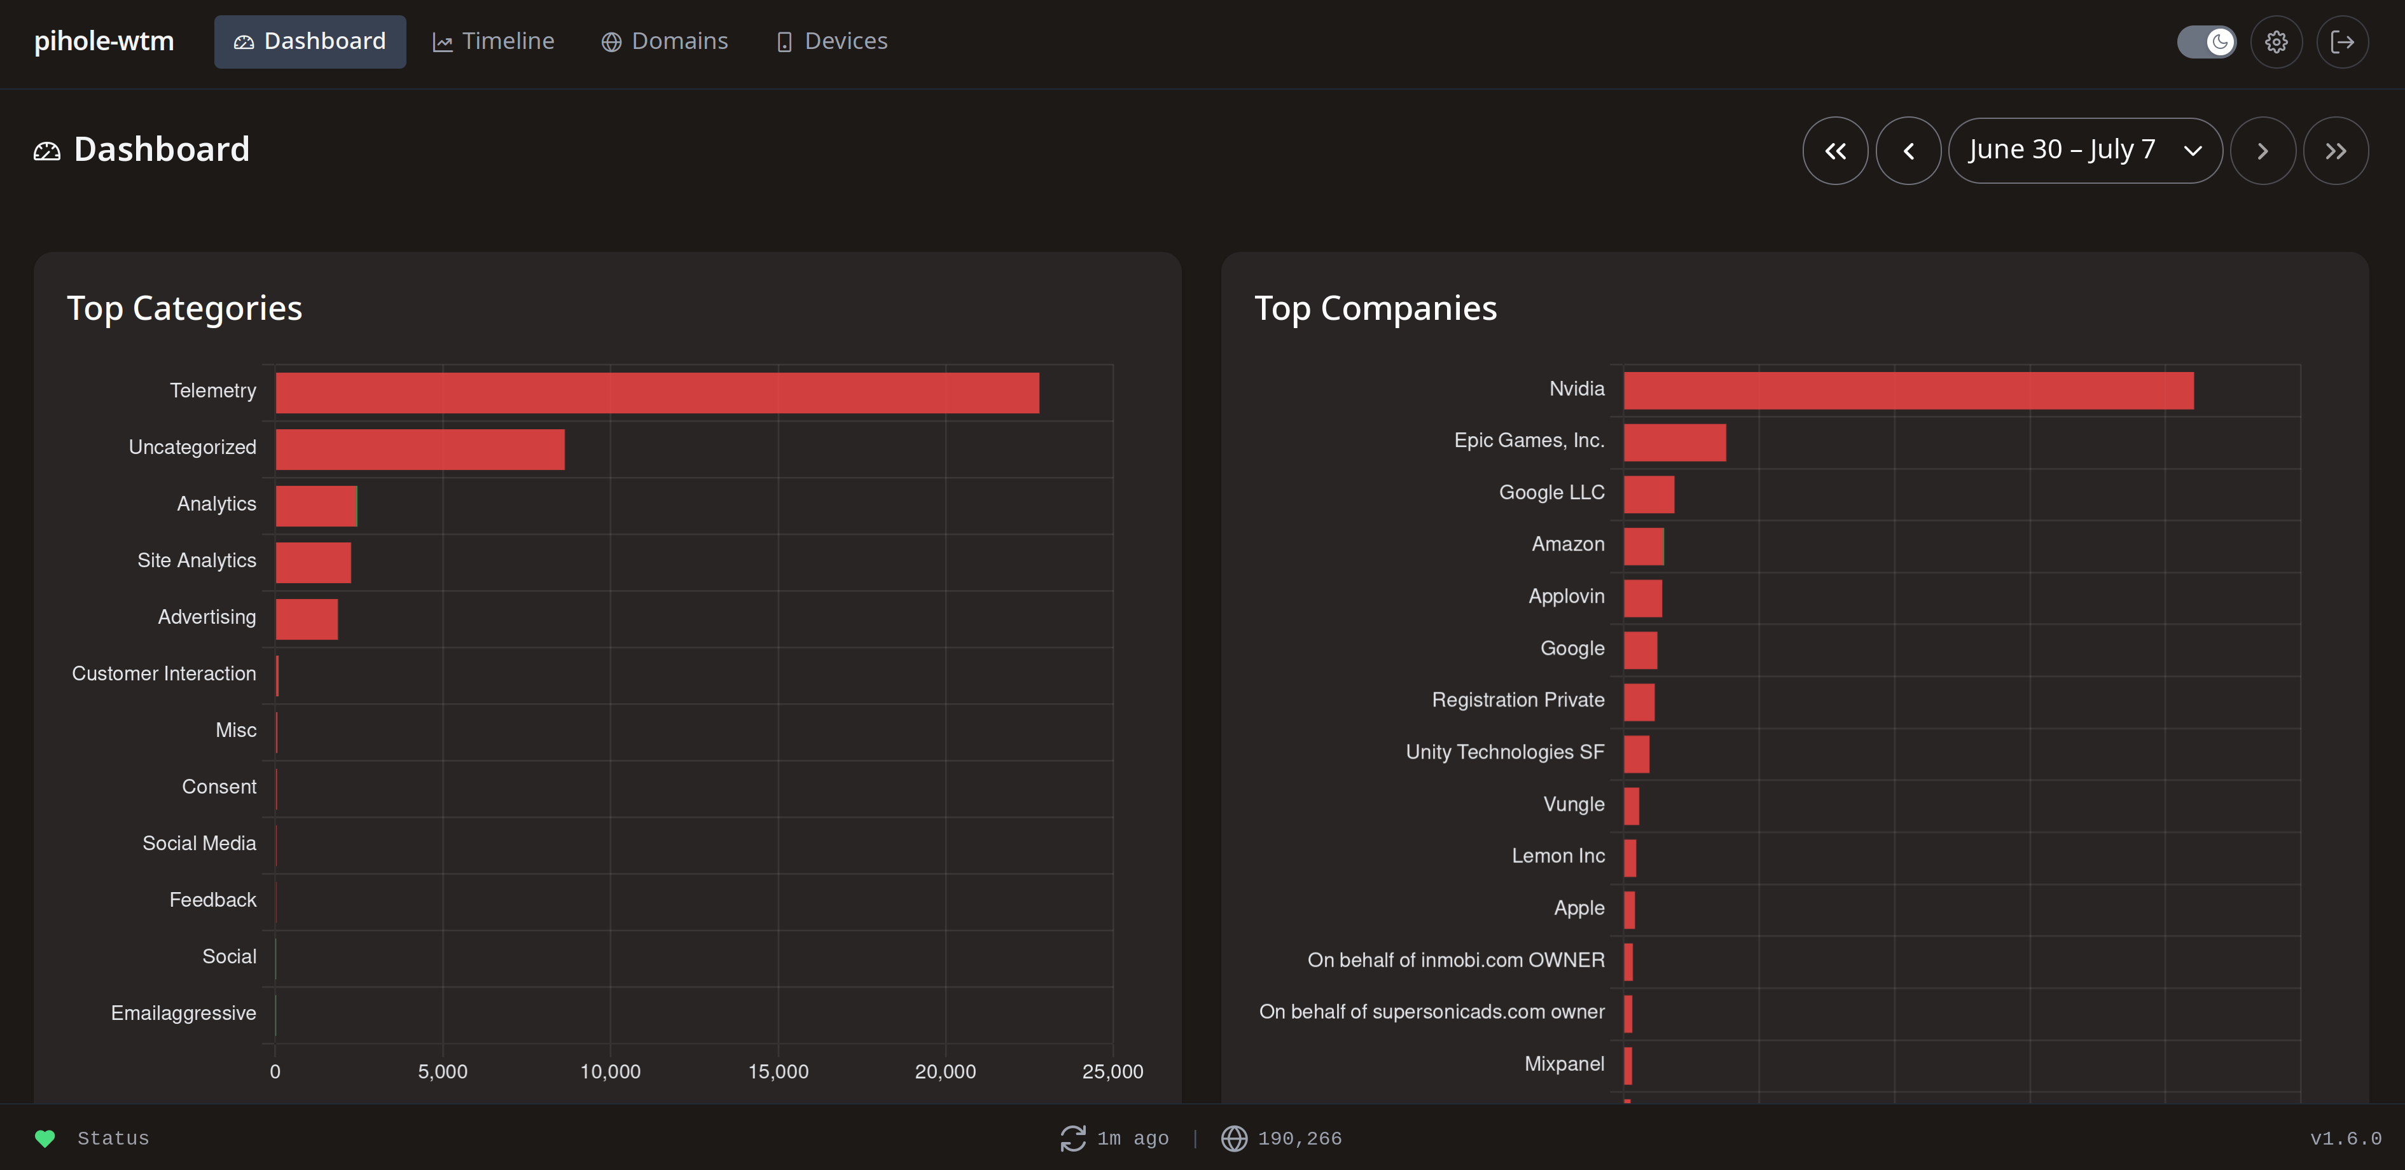Click the 'Telemetry' label

(x=213, y=391)
